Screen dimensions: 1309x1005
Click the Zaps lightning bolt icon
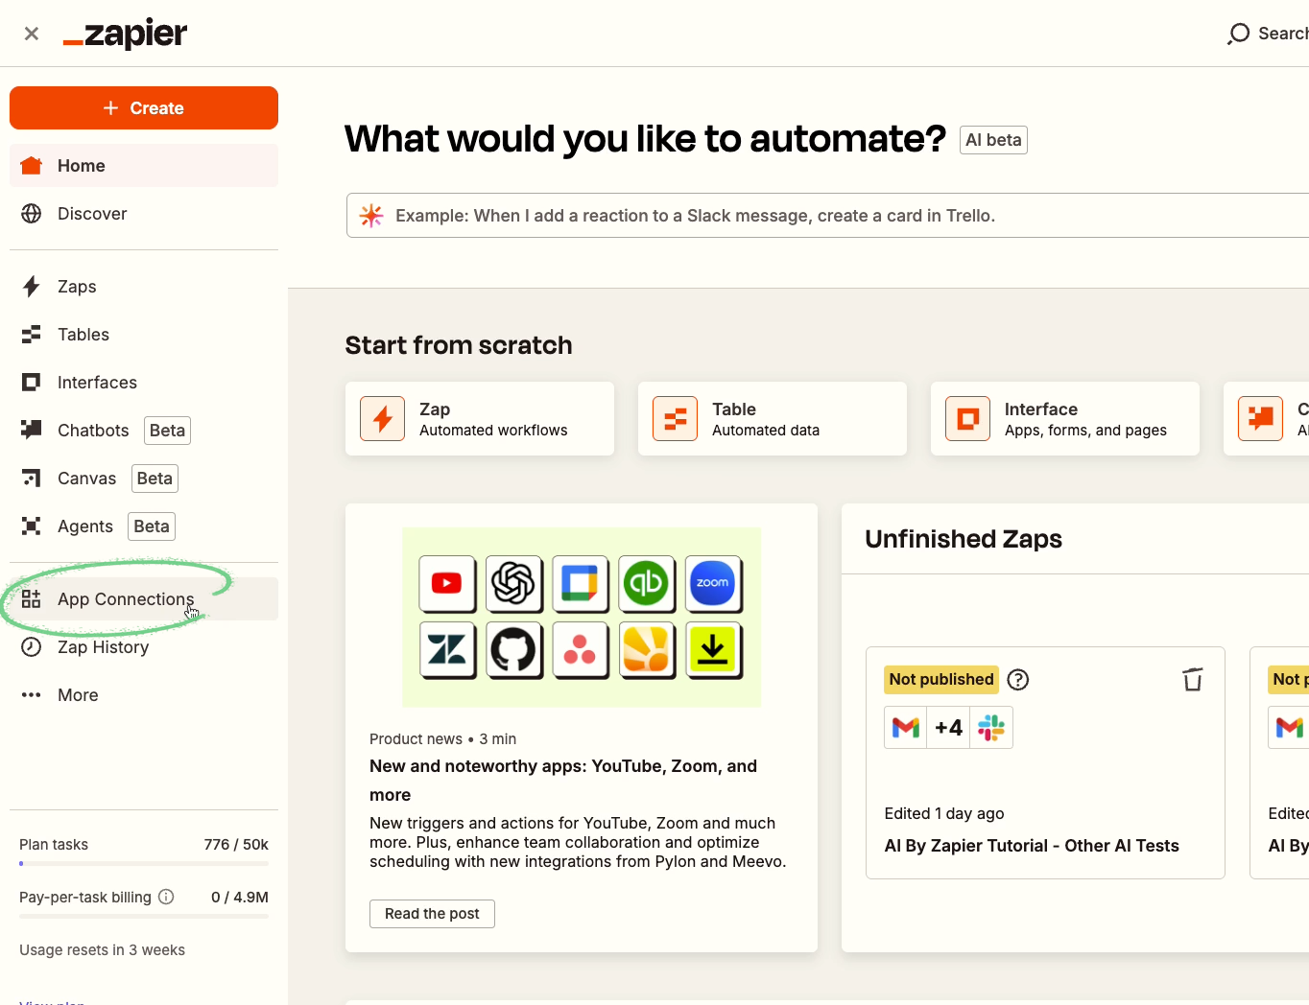(32, 287)
